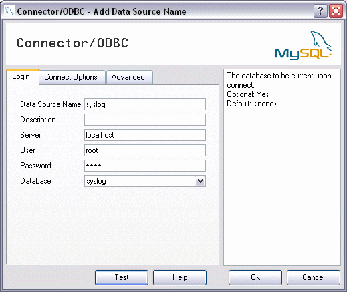Focus the Server field containing localhost
This screenshot has width=347, height=292.
coord(145,135)
